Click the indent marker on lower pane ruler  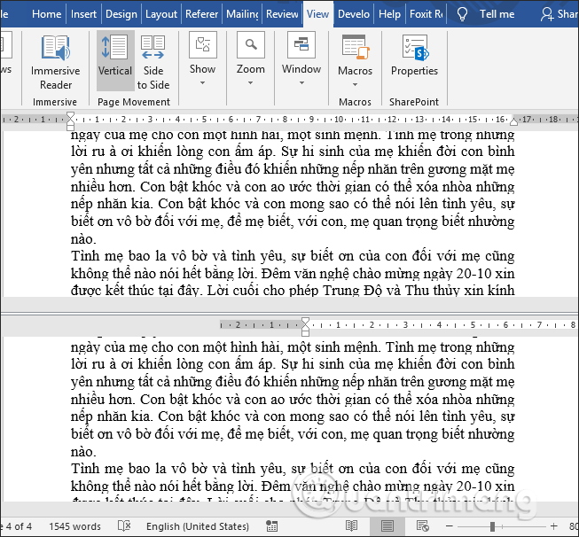tap(305, 326)
